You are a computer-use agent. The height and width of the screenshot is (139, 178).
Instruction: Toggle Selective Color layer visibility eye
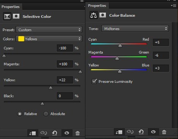coord(67,133)
